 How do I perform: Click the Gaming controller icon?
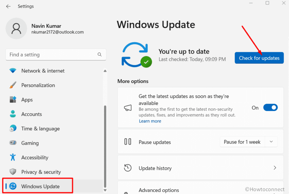13,143
